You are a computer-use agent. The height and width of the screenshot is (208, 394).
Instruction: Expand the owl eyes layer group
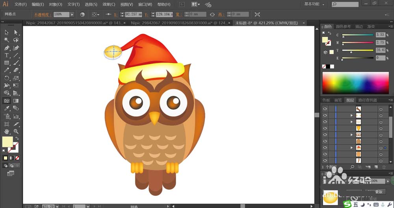[352, 135]
